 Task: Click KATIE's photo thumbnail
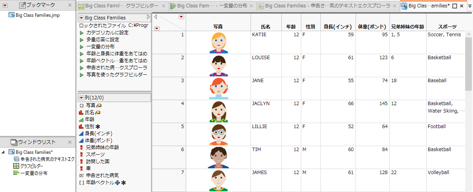tap(219, 42)
